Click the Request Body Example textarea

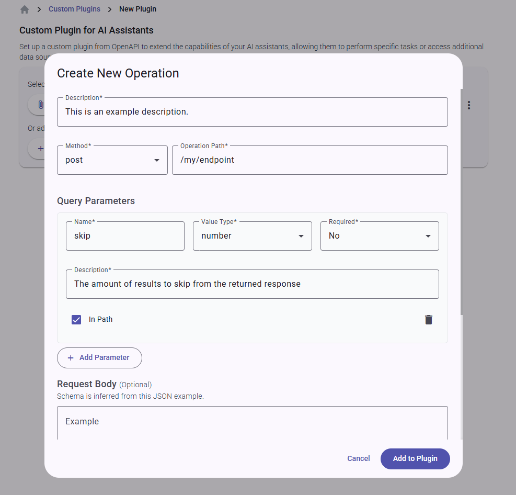point(253,423)
